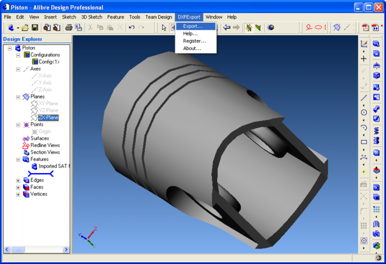The width and height of the screenshot is (386, 264).
Task: Select the Line sketch tool
Action: (364, 98)
